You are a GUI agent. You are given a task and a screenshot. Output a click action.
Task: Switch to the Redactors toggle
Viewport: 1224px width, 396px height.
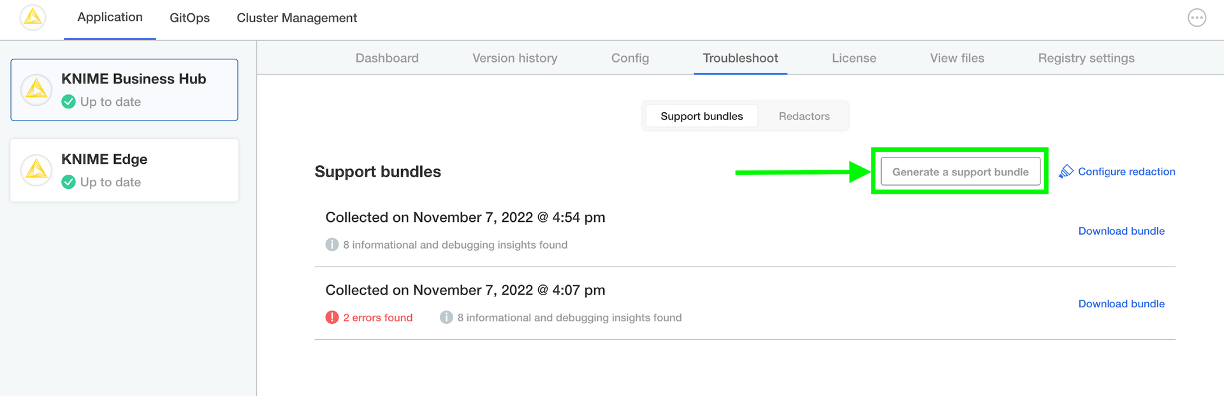(804, 116)
